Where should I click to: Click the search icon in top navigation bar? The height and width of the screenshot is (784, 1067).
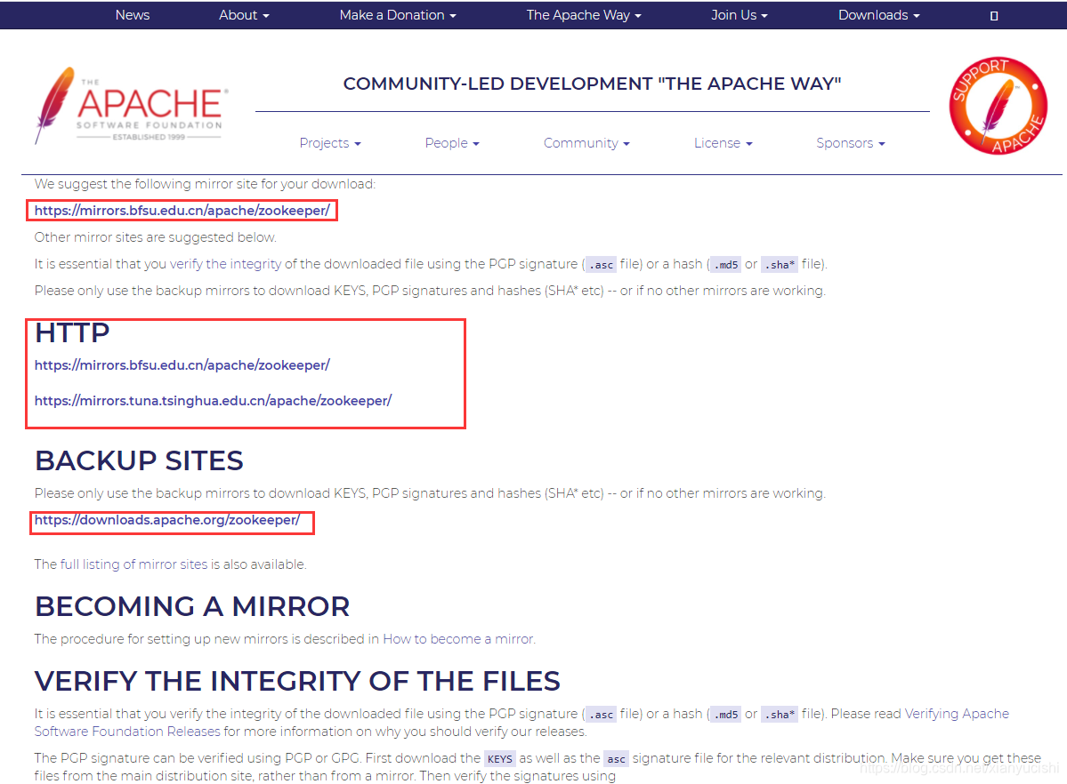coord(993,16)
